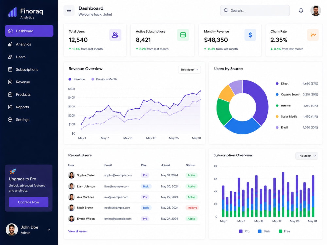Select Products menu item
Screen dimensions: 327x245
pyautogui.click(x=29, y=94)
